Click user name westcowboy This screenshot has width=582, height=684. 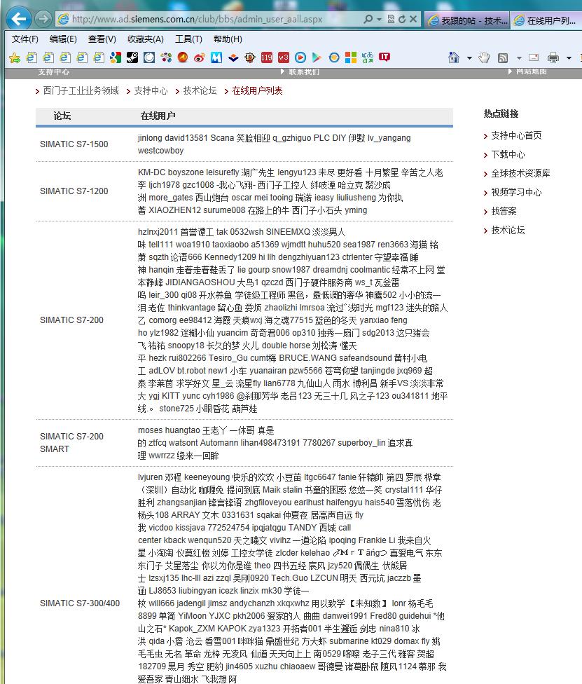click(x=161, y=151)
